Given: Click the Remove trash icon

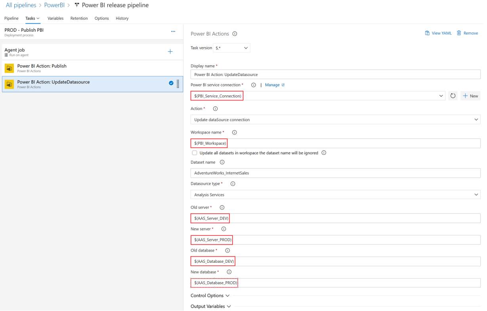Looking at the screenshot, I should click(459, 33).
